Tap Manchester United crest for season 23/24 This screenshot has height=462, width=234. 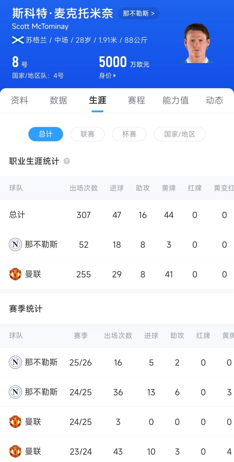pos(15,452)
